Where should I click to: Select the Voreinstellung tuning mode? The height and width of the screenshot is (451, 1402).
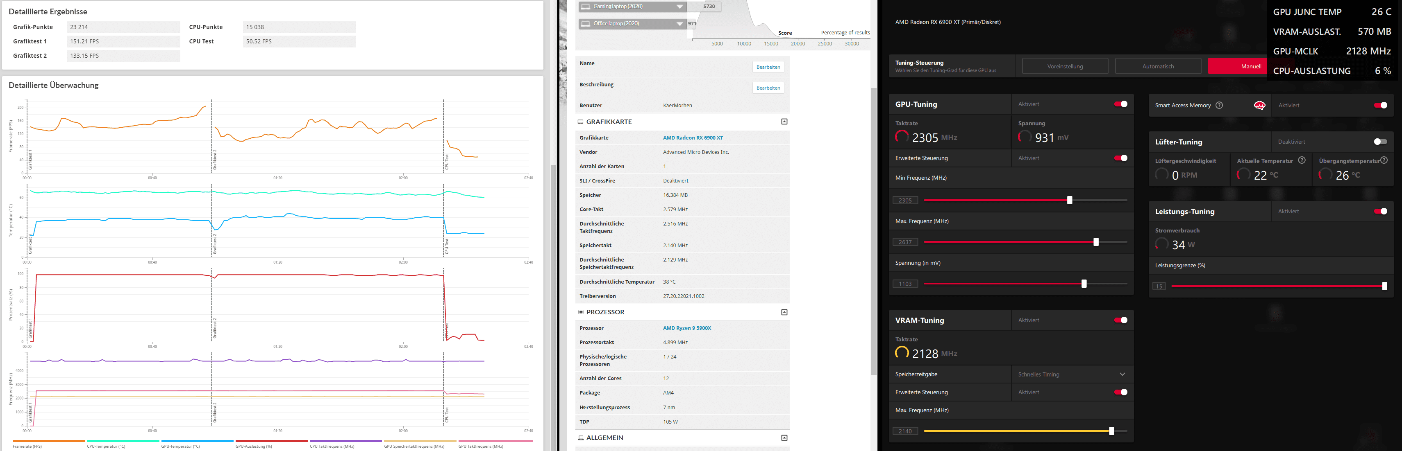tap(1065, 66)
